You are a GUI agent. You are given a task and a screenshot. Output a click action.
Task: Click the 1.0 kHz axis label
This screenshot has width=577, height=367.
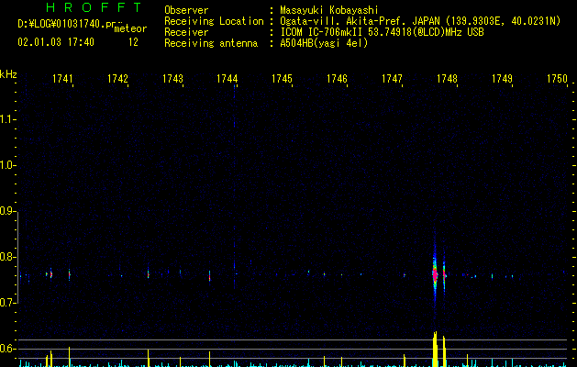(x=7, y=165)
